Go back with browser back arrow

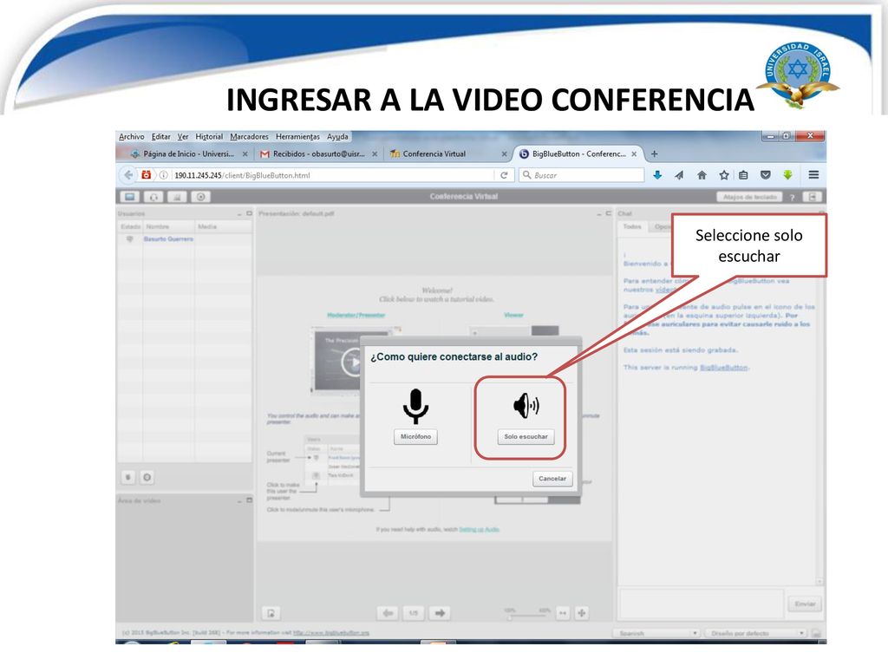click(128, 175)
